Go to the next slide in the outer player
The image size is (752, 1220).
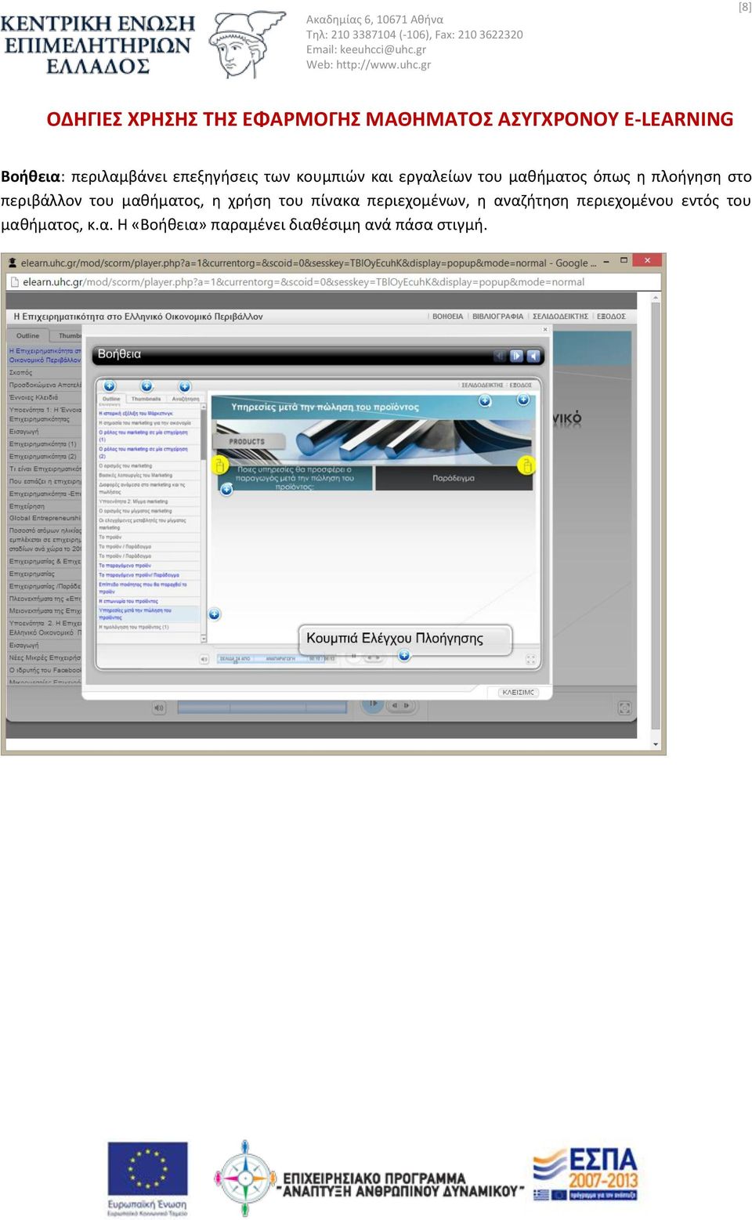coord(407,705)
